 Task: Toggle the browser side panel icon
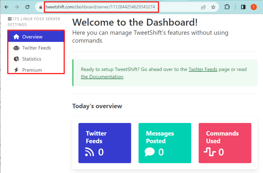click(x=243, y=7)
